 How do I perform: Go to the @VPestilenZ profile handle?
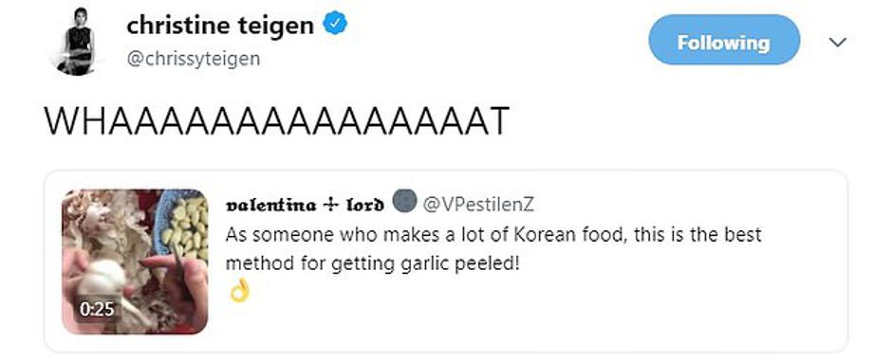(x=478, y=205)
